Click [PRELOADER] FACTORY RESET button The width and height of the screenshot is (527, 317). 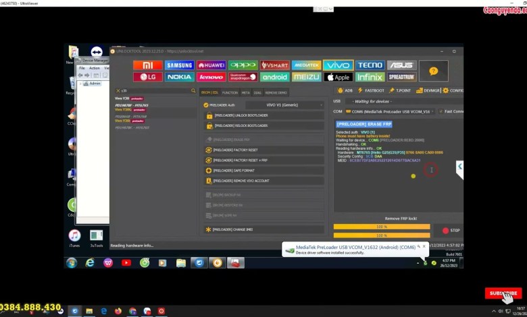[264, 150]
